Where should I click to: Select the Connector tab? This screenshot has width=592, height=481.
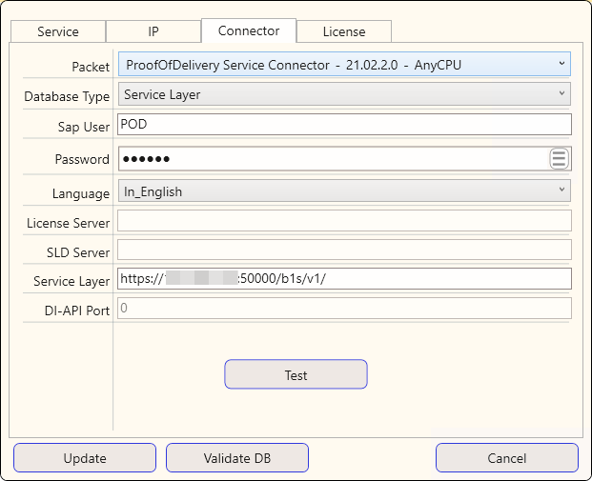pos(249,30)
